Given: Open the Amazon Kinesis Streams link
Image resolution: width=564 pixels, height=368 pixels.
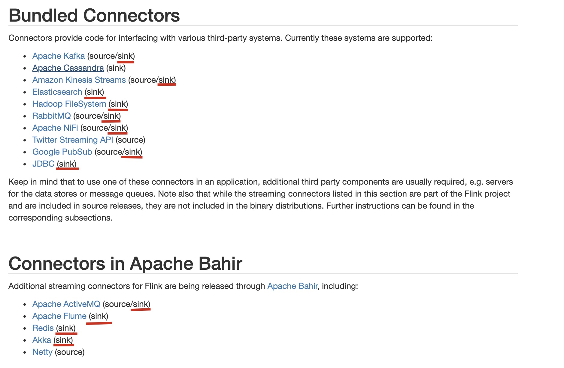Looking at the screenshot, I should [79, 80].
